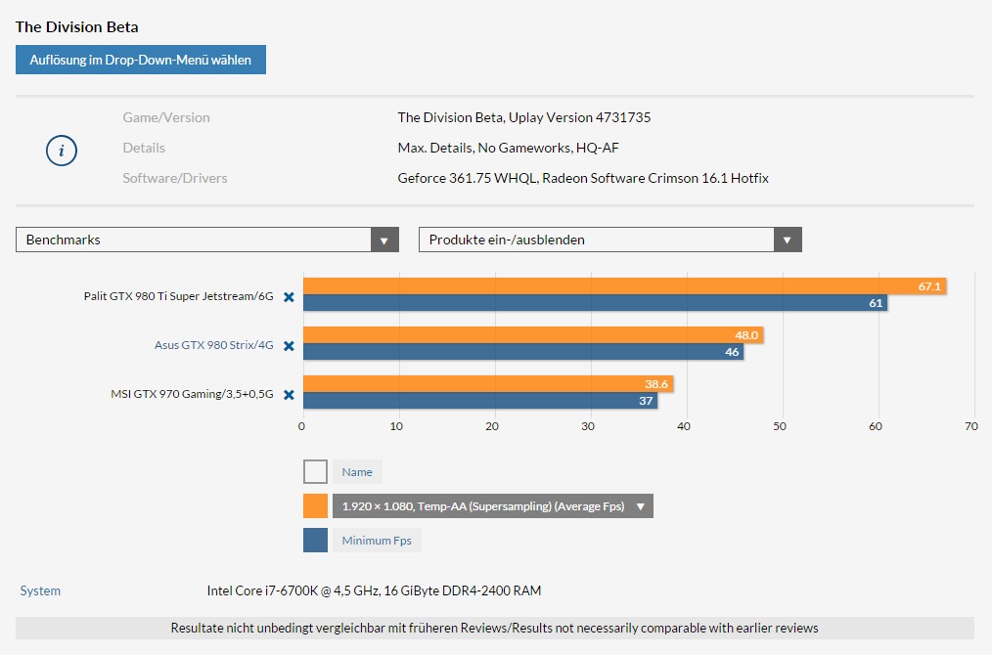The width and height of the screenshot is (992, 655).
Task: Click Auflösung im Drop-Down-Menü wählen button
Action: [141, 60]
